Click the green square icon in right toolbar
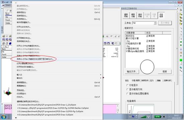The image size is (184, 120). (181, 60)
